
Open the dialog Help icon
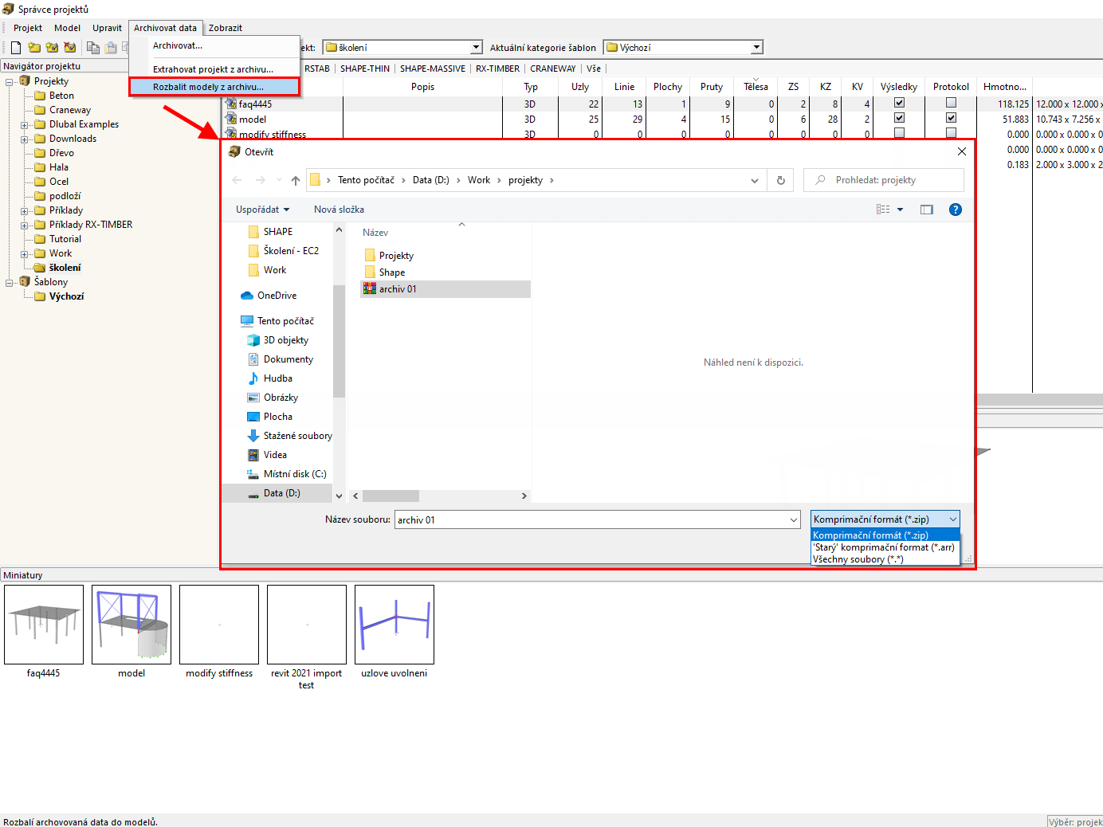click(x=956, y=210)
